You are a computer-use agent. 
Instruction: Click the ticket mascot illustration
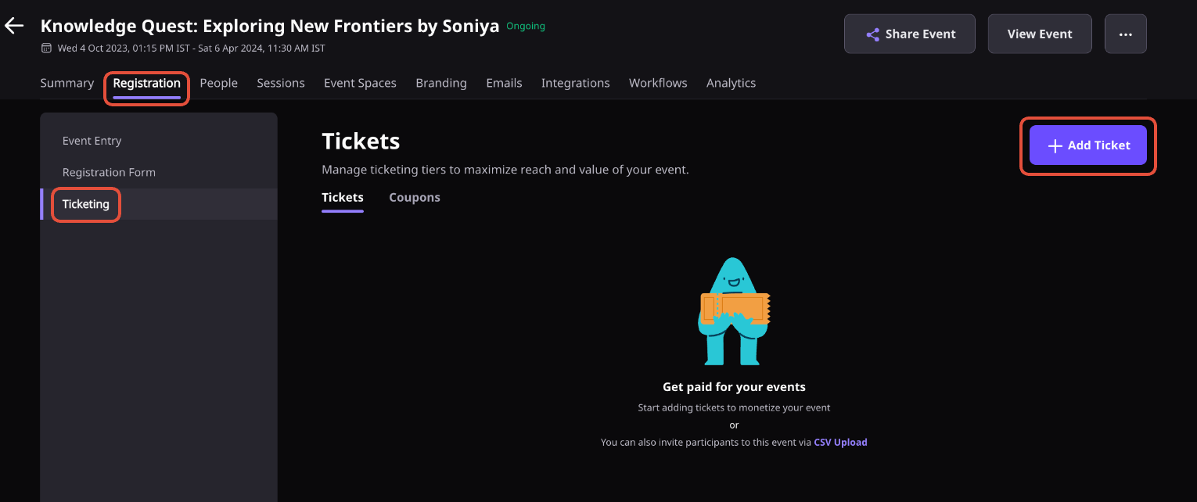point(734,311)
